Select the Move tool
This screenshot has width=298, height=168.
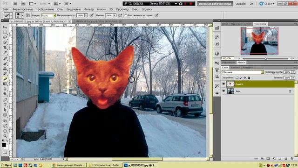click(x=5, y=28)
